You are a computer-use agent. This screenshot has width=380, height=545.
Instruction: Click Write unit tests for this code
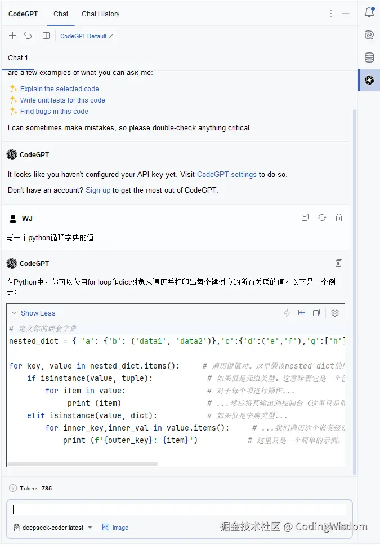pos(62,100)
